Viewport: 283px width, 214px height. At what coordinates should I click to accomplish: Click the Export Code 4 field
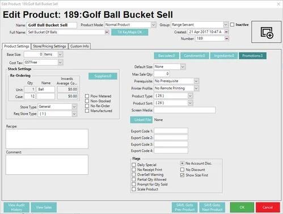171,150
